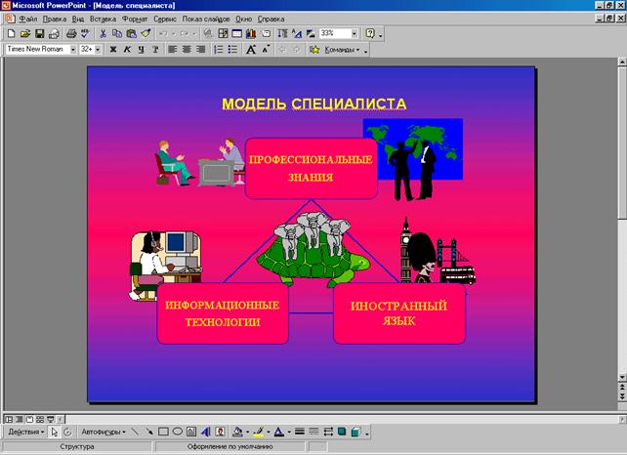Open the Правка menu
Image resolution: width=627 pixels, height=455 pixels.
[55, 19]
